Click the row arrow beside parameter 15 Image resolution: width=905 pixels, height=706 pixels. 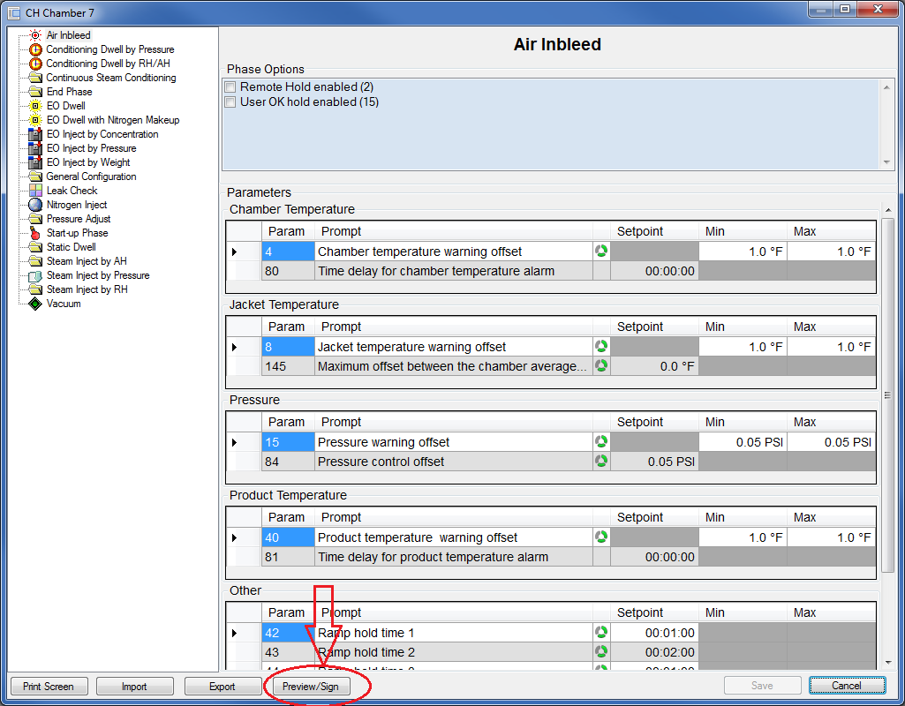[x=235, y=442]
